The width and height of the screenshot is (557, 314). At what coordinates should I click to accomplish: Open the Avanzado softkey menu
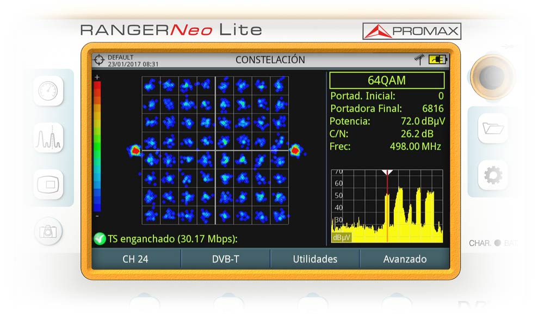[x=405, y=259]
